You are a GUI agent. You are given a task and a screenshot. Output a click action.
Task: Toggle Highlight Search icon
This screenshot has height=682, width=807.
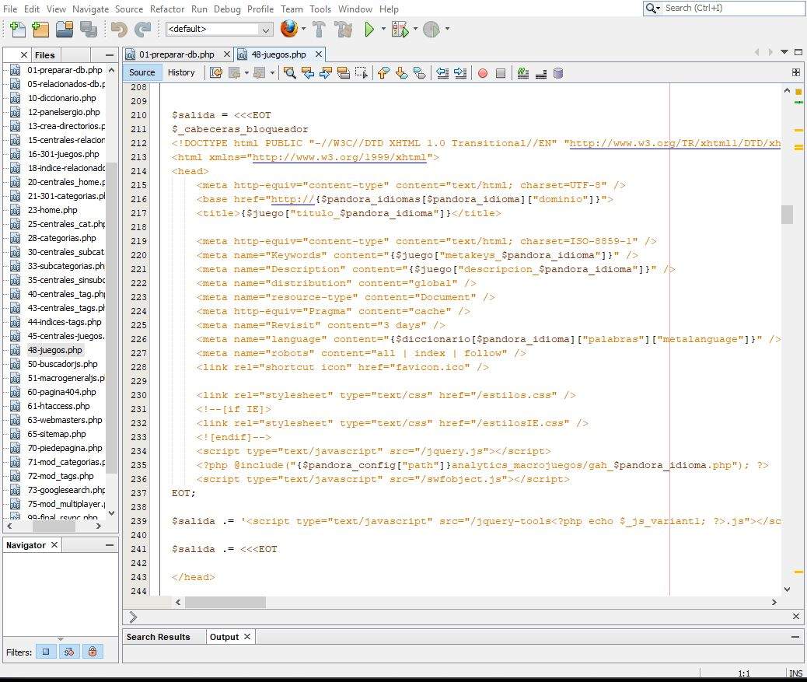coord(344,73)
